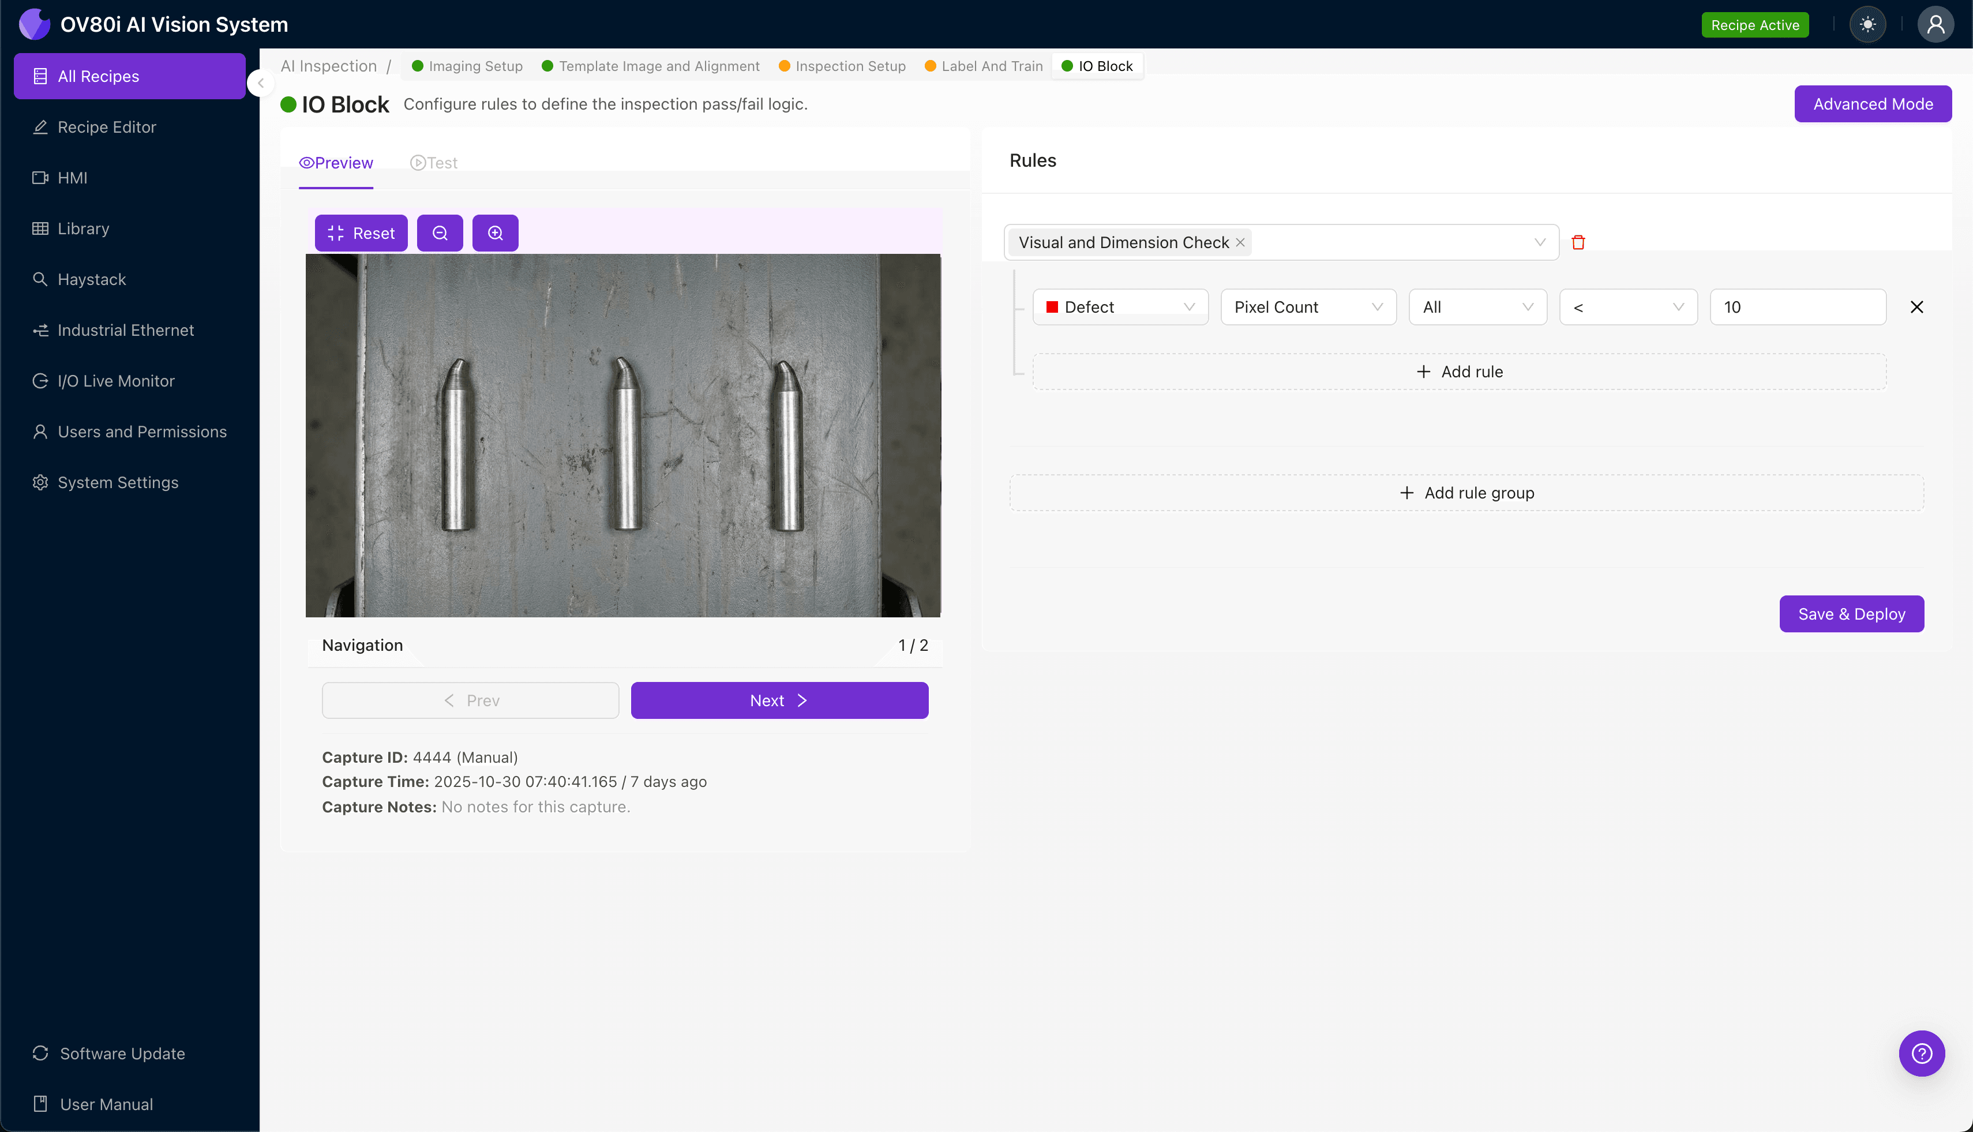Viewport: 1973px width, 1132px height.
Task: Click the Save & Deploy button
Action: click(1851, 613)
